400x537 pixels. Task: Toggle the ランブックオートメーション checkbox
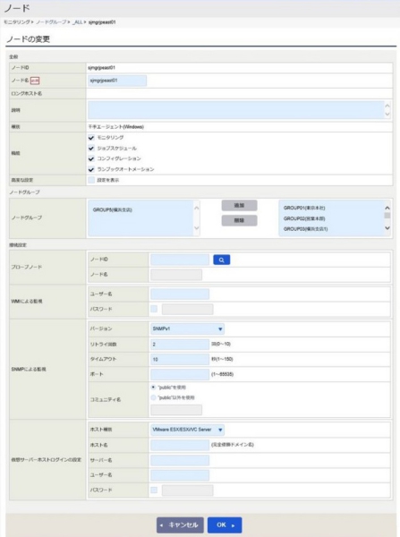click(91, 169)
